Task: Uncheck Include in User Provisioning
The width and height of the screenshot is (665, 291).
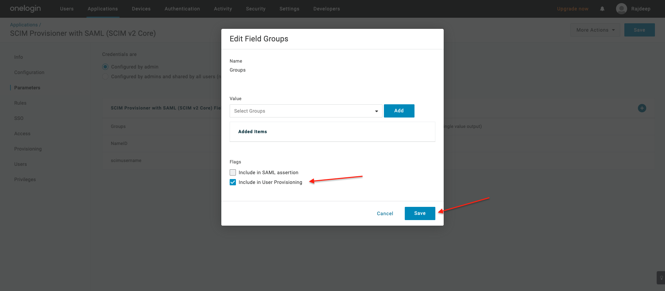Action: click(233, 182)
